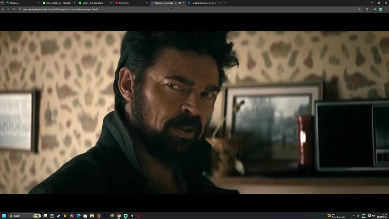Close the Lian_Sorth Stream tab
Viewport: 389px width, 219px height.
pyautogui.click(x=74, y=3)
